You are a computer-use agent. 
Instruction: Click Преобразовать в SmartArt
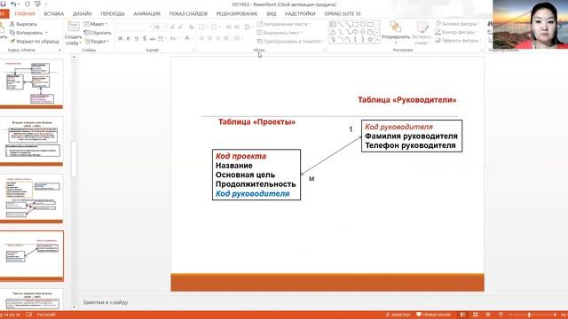[289, 42]
